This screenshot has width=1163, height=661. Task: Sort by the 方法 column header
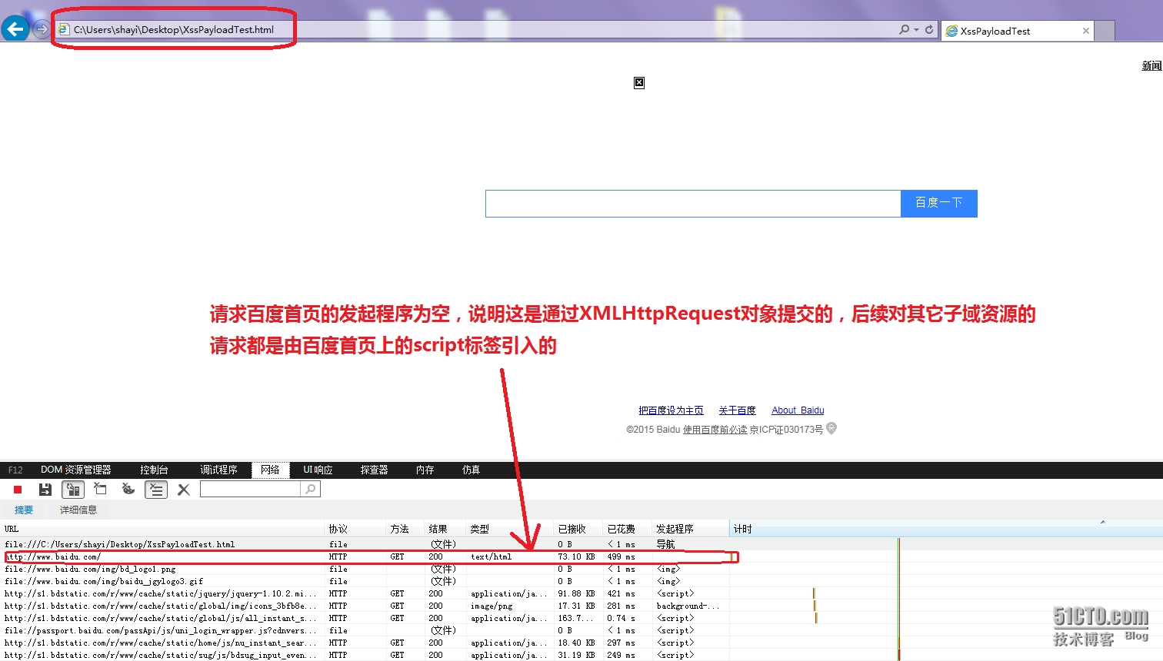click(405, 529)
